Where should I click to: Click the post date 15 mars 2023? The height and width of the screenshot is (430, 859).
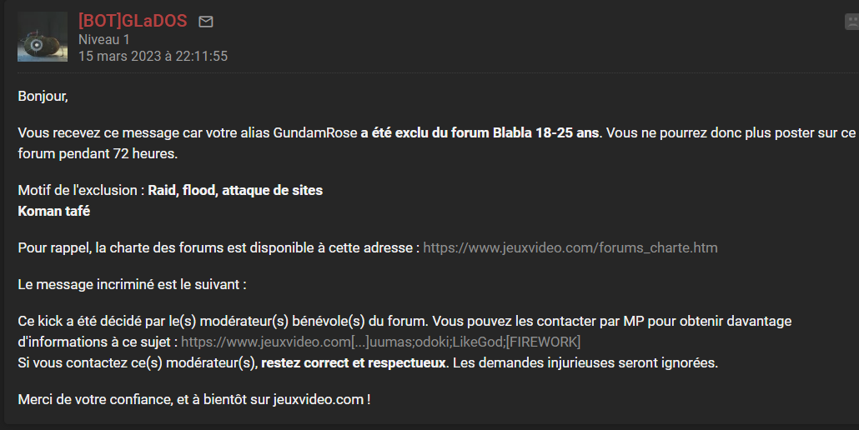(153, 57)
